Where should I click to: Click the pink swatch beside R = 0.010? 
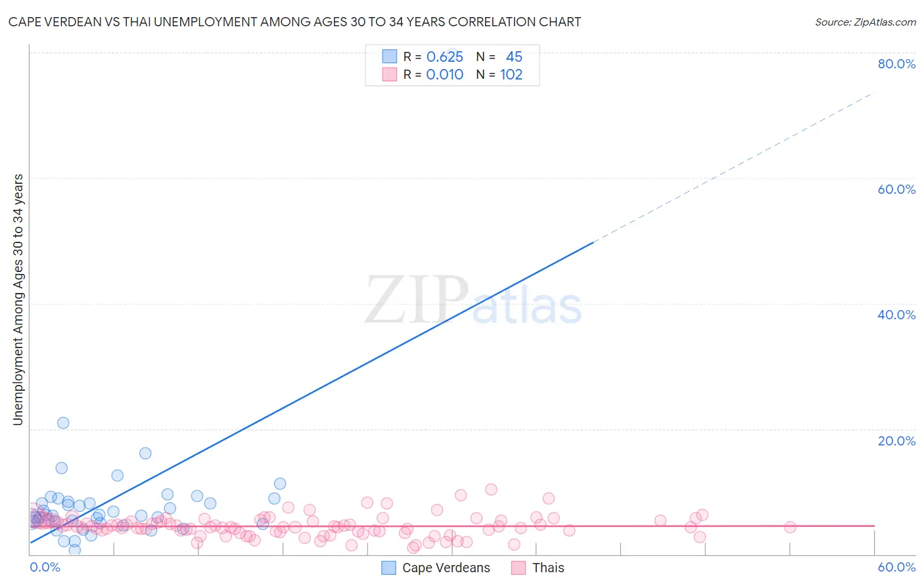click(389, 74)
